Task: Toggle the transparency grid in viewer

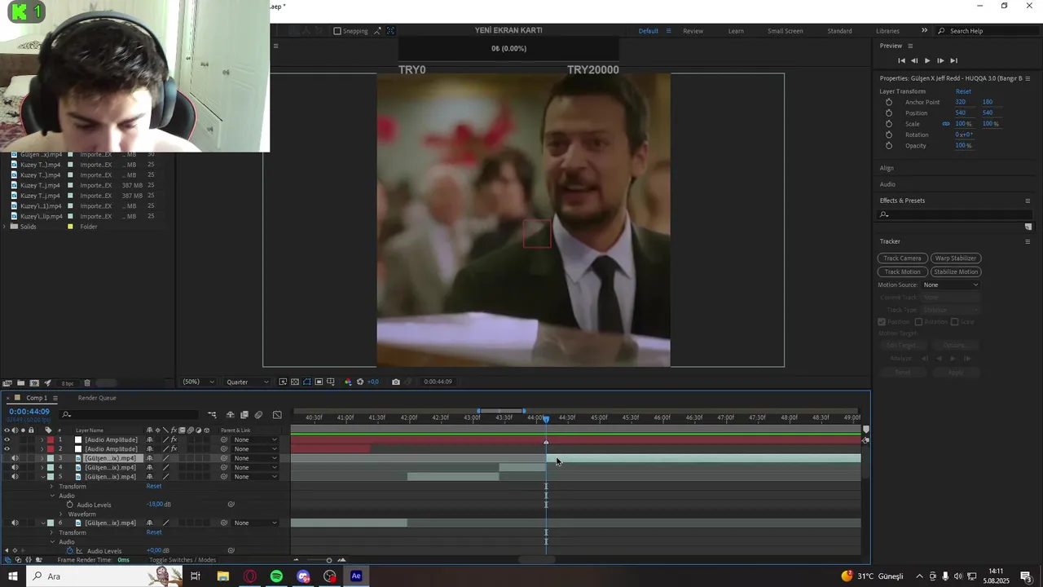Action: 295,382
